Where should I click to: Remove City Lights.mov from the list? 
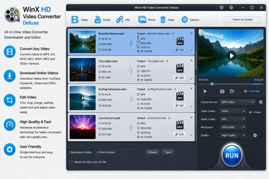pos(191,61)
